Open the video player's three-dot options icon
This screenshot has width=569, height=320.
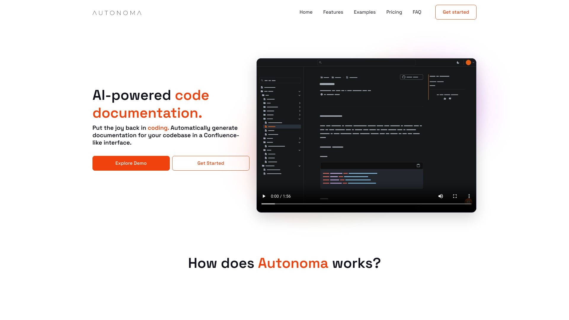tap(469, 196)
